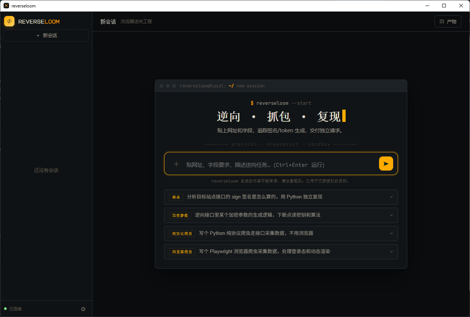Start a new session with 新会话 button
This screenshot has width=470, height=317.
[46, 35]
